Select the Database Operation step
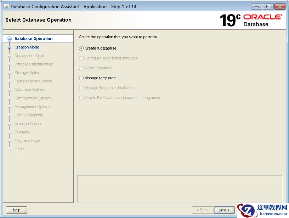Viewport: 289px width, 218px height. (34, 39)
